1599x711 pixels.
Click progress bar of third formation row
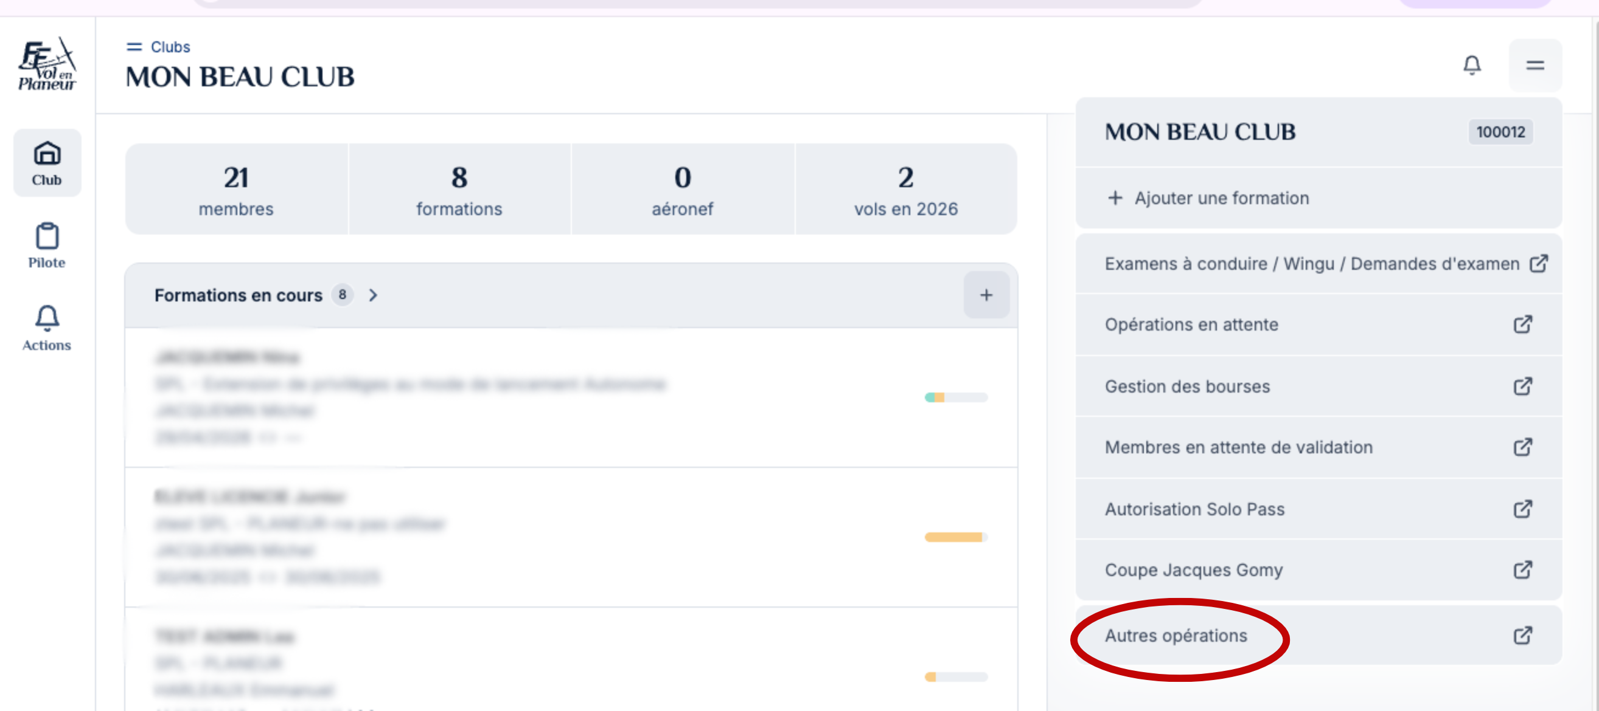(x=956, y=677)
